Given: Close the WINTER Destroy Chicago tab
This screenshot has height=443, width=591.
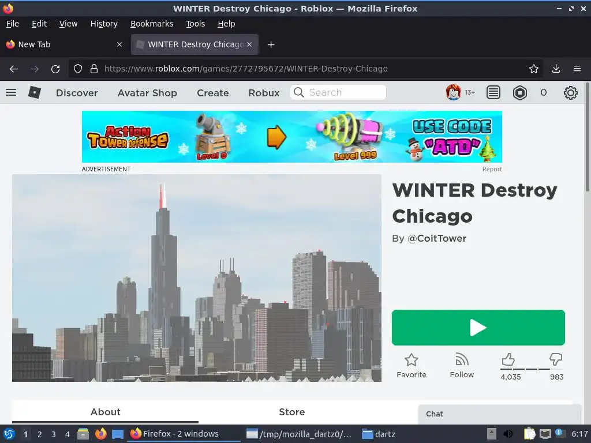Looking at the screenshot, I should pyautogui.click(x=249, y=44).
